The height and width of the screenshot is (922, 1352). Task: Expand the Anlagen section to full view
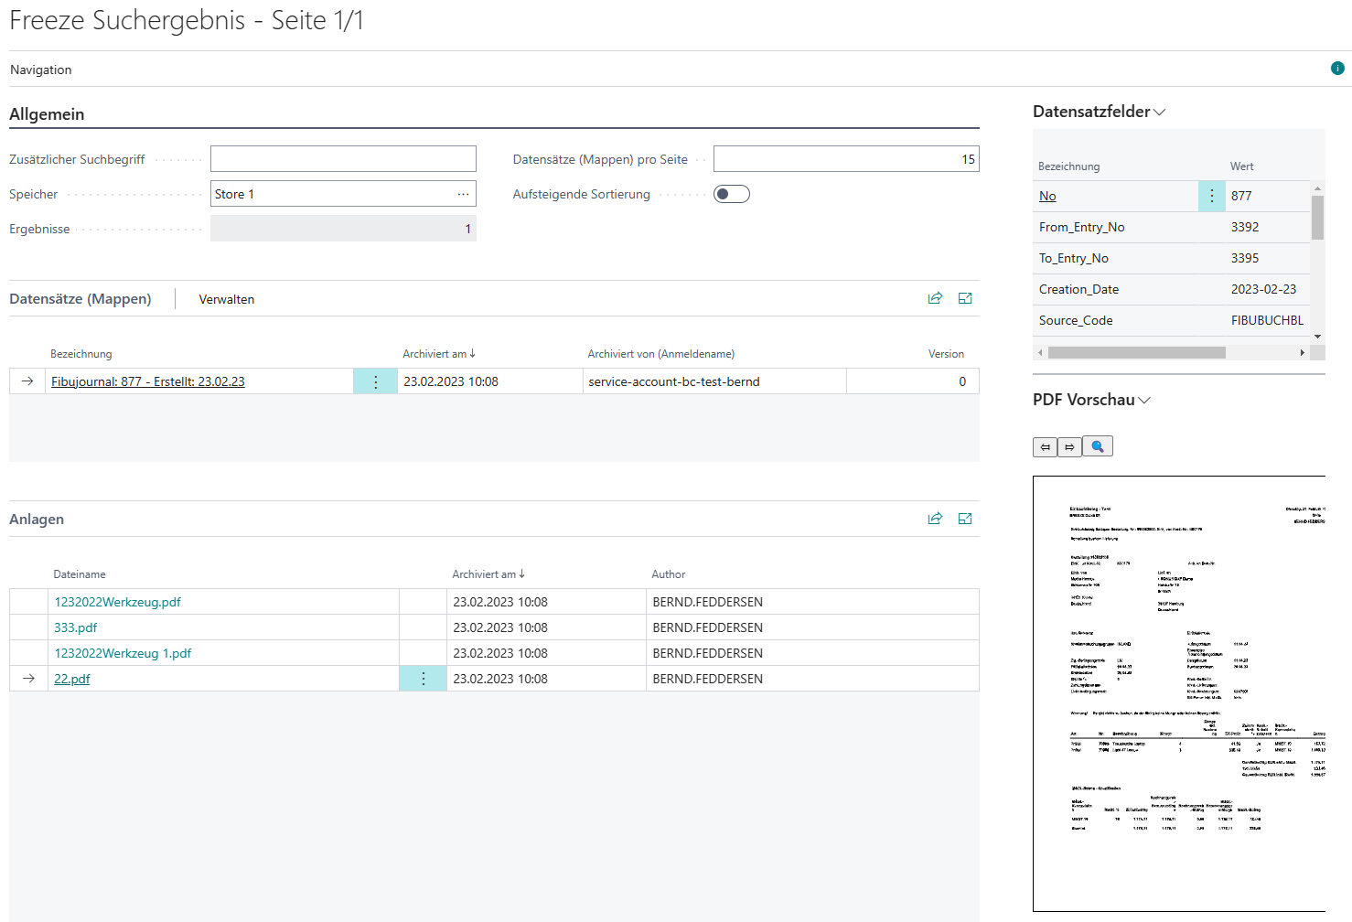pyautogui.click(x=965, y=519)
